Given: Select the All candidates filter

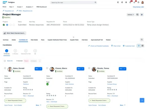Looking at the screenshot, I should (x=35, y=52).
